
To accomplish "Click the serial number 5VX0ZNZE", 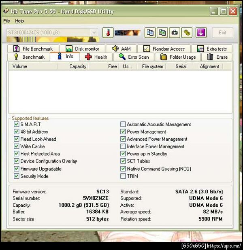I will (96, 198).
